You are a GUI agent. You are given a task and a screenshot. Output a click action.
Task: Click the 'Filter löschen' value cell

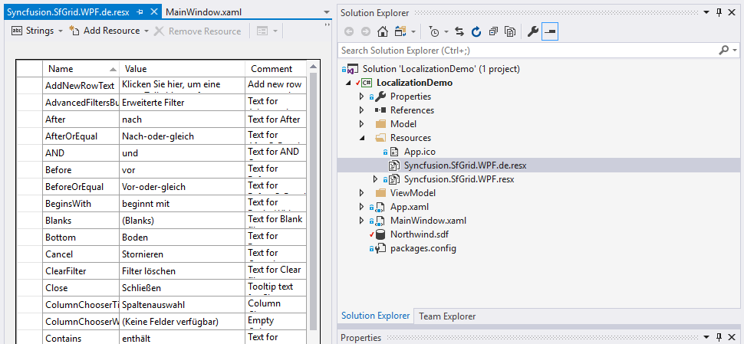coord(183,271)
